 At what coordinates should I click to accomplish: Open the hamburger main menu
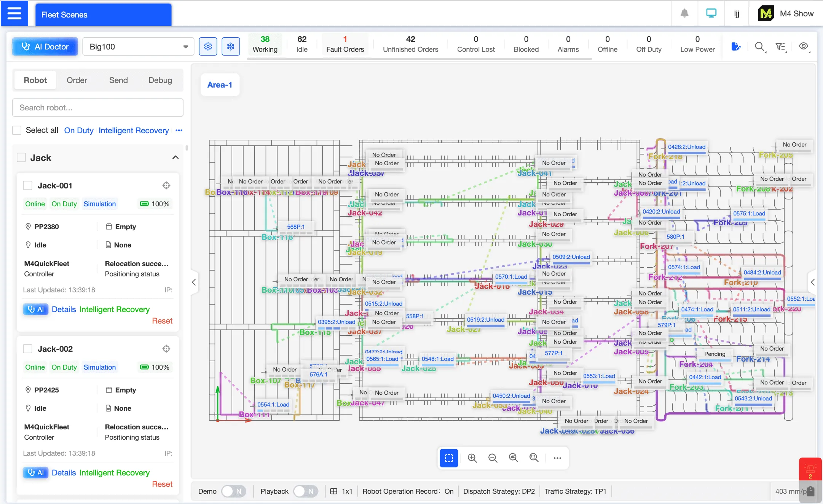(14, 14)
